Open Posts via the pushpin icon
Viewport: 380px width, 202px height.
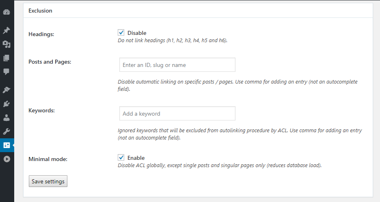click(x=6, y=30)
